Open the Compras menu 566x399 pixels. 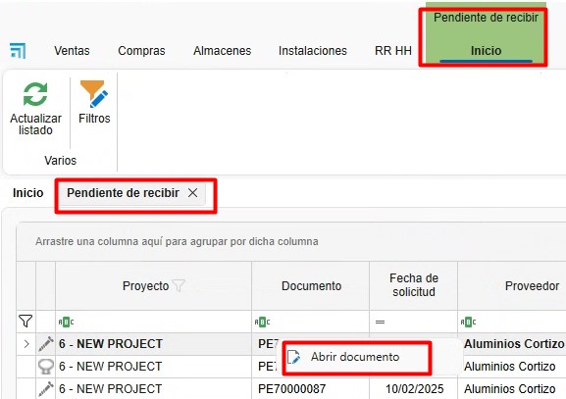click(141, 51)
